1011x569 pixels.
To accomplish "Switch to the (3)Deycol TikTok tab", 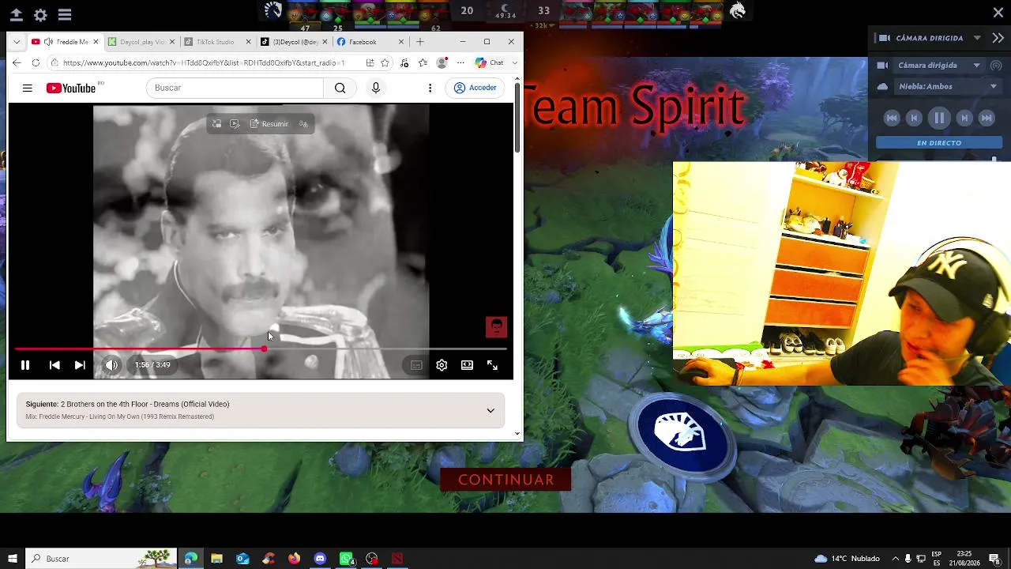I will (293, 42).
